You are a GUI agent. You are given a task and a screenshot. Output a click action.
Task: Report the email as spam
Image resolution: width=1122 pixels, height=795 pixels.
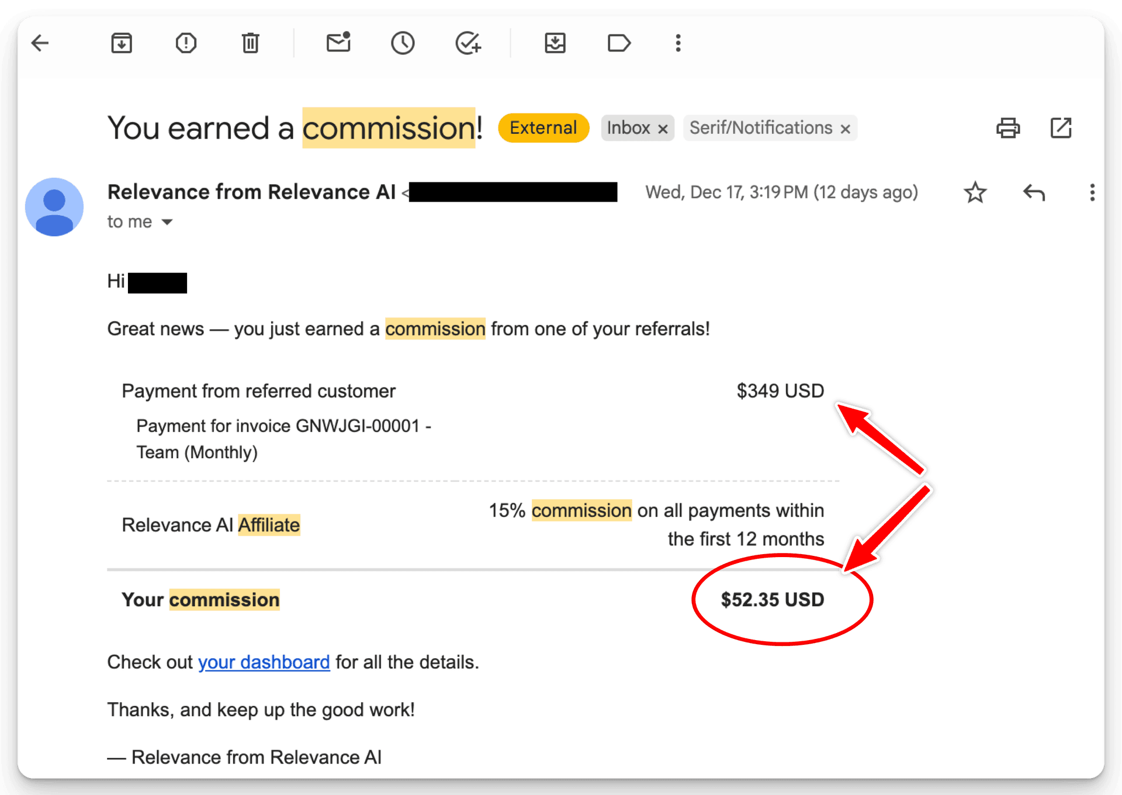[x=186, y=43]
